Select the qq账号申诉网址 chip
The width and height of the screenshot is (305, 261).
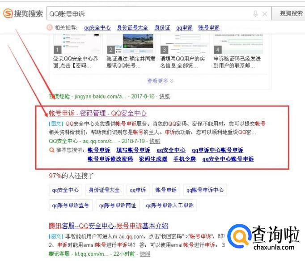(x=118, y=205)
